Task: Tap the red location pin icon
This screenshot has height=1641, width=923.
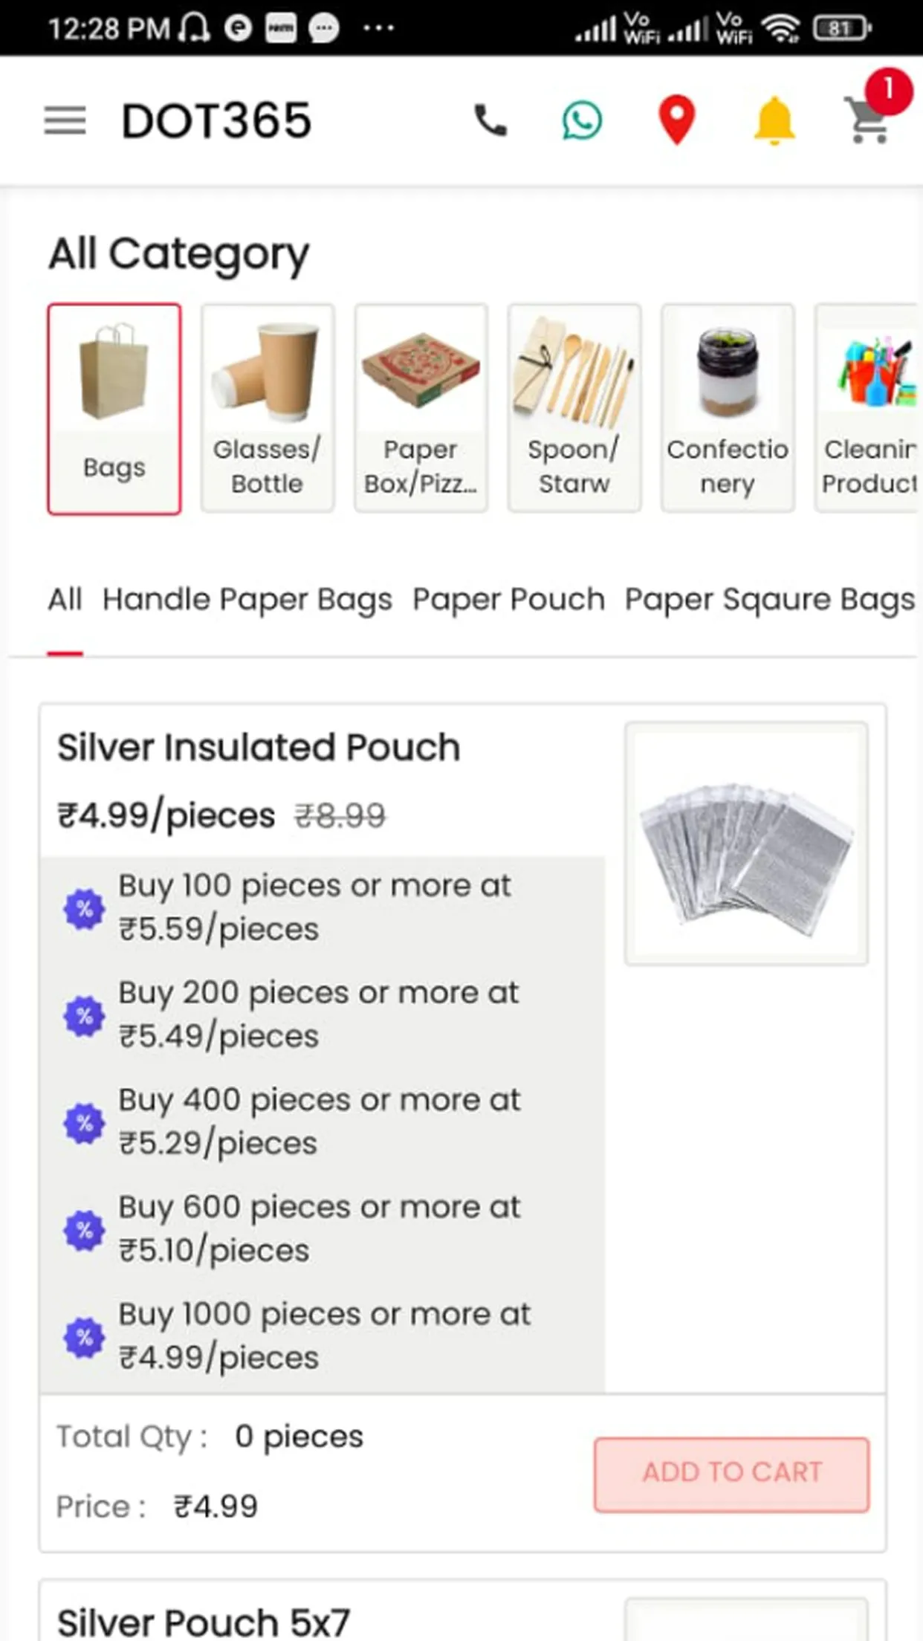Action: point(677,120)
